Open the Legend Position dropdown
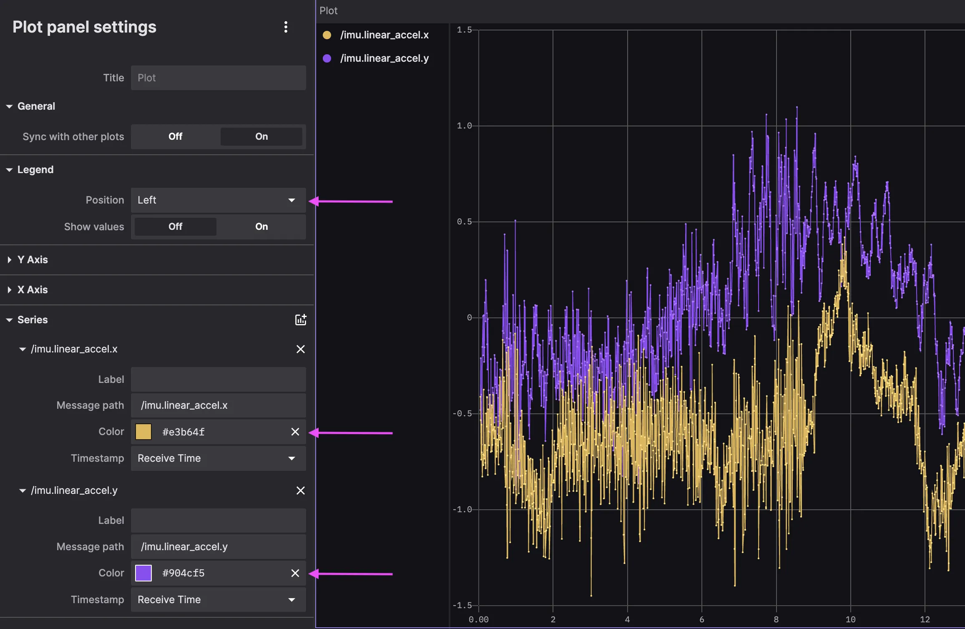Image resolution: width=965 pixels, height=629 pixels. (218, 200)
